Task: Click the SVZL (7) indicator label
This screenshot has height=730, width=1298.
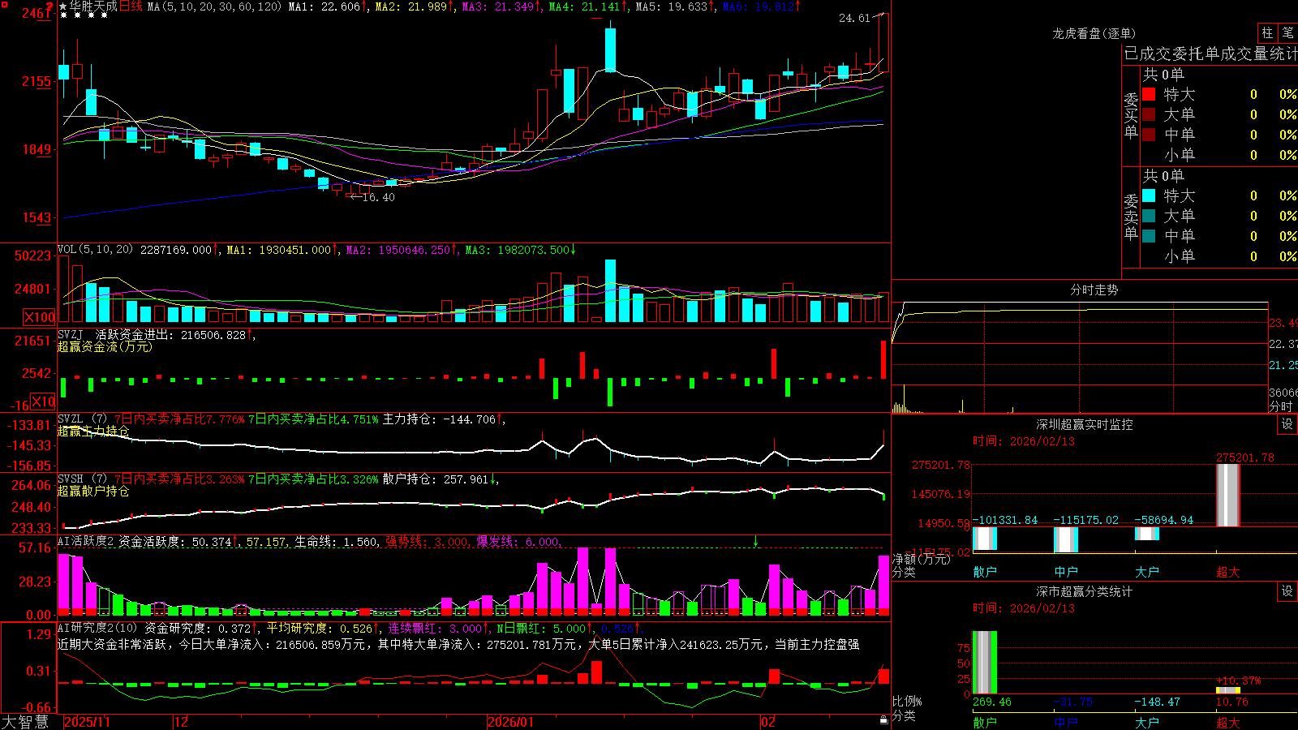Action: [82, 419]
